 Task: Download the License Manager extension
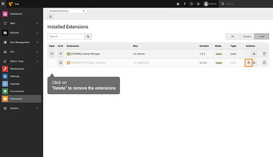(x=254, y=54)
